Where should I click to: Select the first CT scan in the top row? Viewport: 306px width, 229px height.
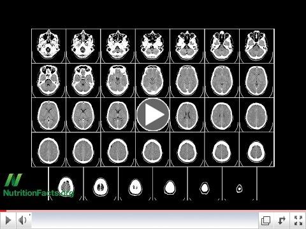click(48, 46)
